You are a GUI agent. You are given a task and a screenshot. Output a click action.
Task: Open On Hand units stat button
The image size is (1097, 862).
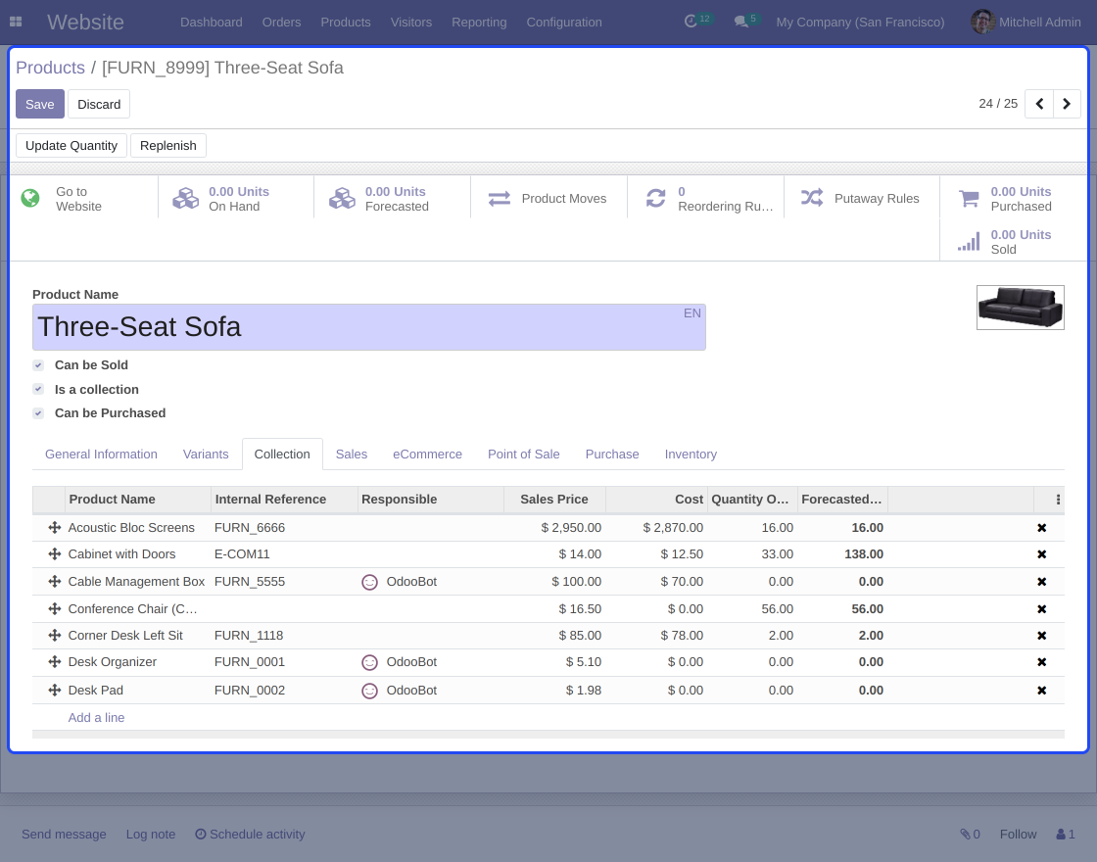(236, 199)
